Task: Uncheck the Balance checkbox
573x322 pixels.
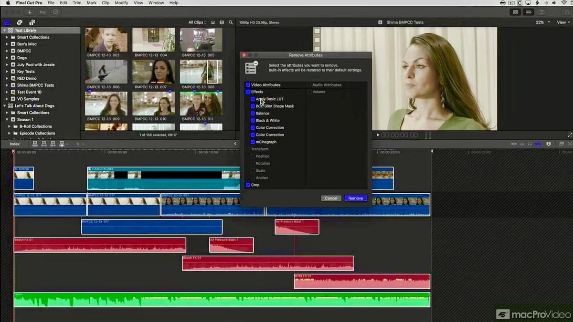Action: (x=253, y=113)
